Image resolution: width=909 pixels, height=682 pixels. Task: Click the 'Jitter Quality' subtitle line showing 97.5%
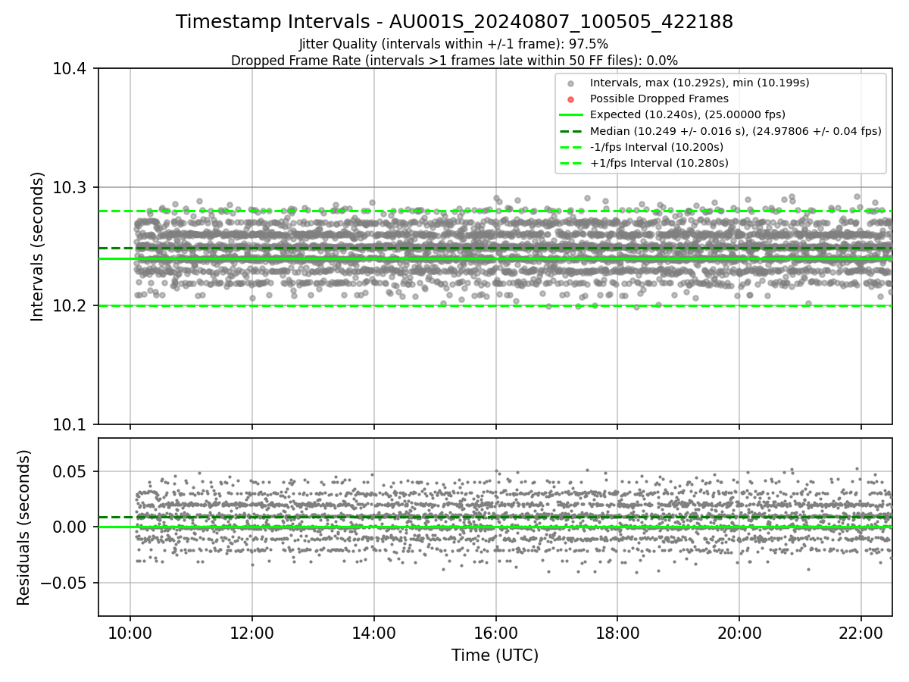coord(454,44)
